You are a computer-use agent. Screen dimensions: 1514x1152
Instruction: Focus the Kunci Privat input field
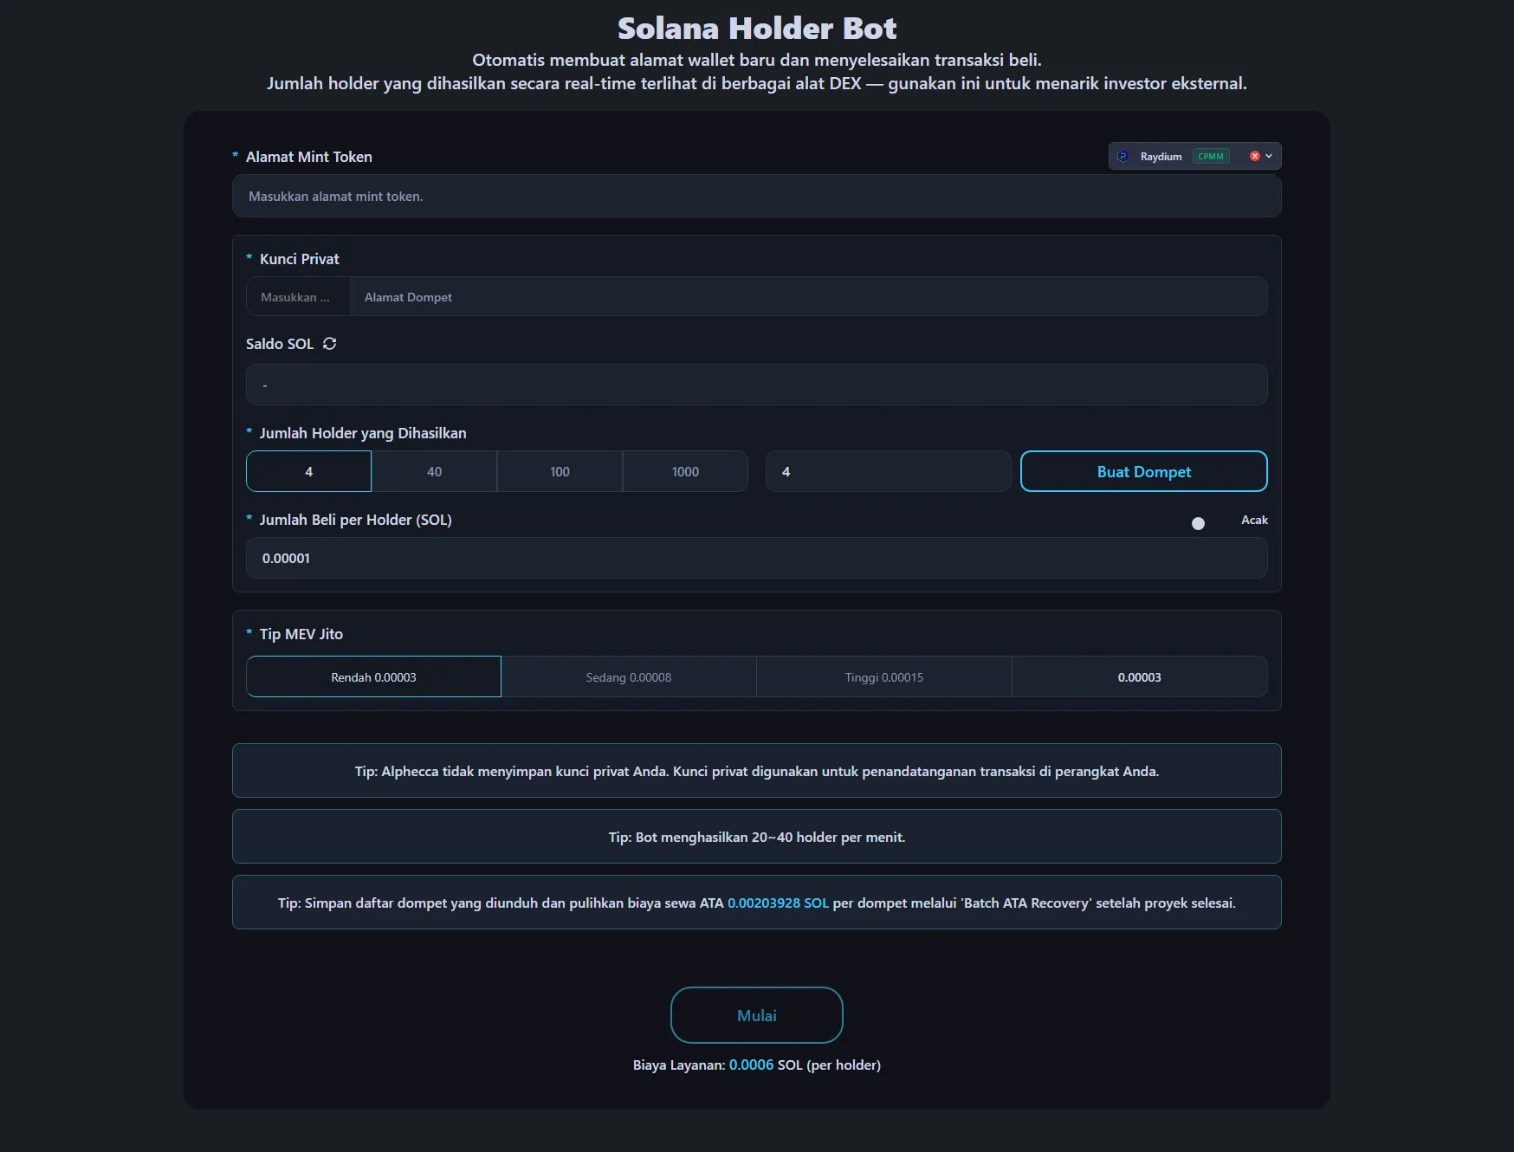pyautogui.click(x=298, y=297)
